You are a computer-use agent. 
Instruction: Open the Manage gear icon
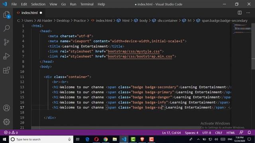pyautogui.click(x=6, y=122)
